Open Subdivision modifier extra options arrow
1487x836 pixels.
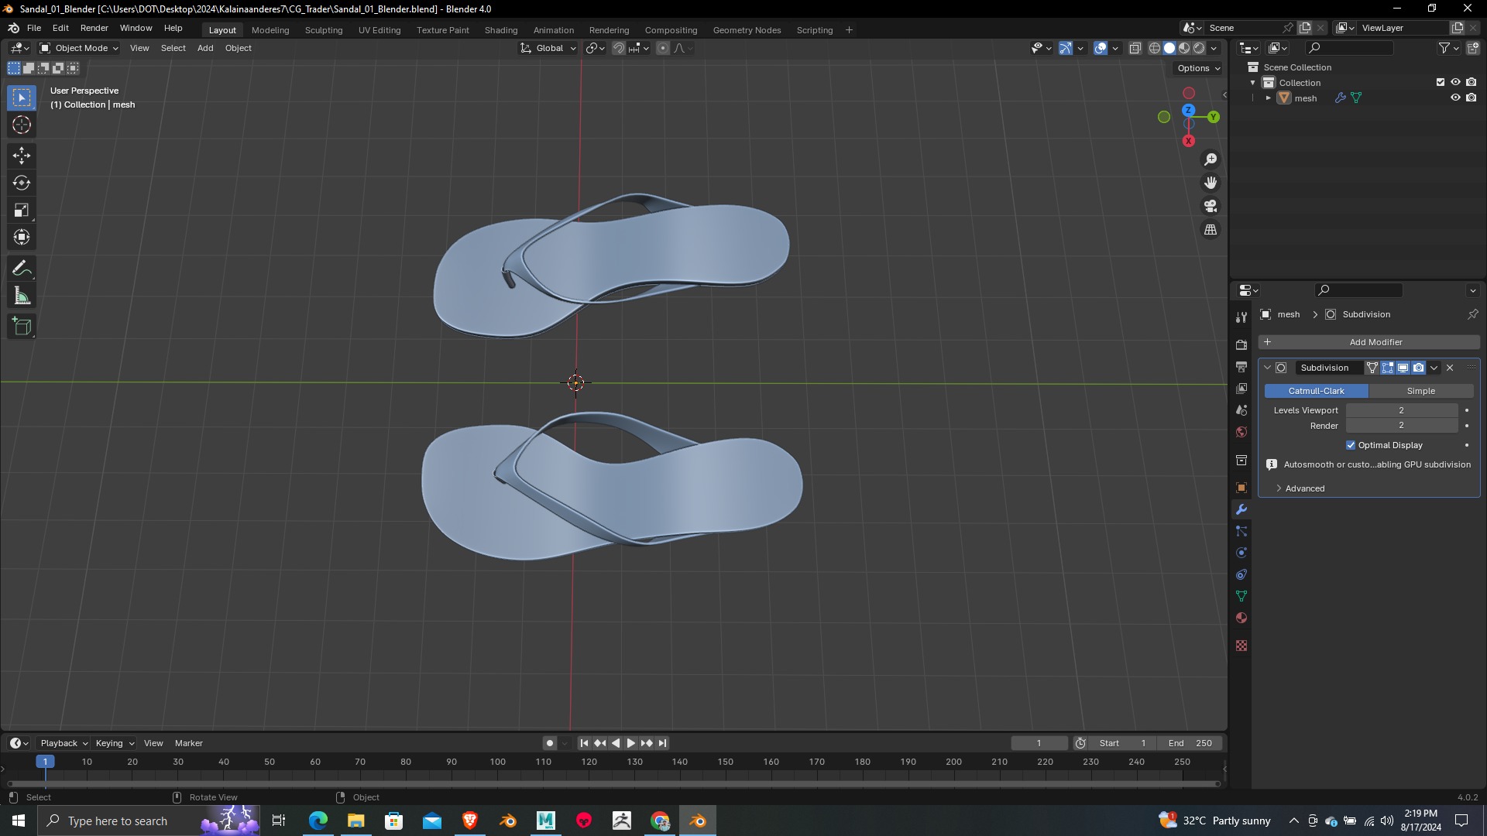tap(1434, 368)
